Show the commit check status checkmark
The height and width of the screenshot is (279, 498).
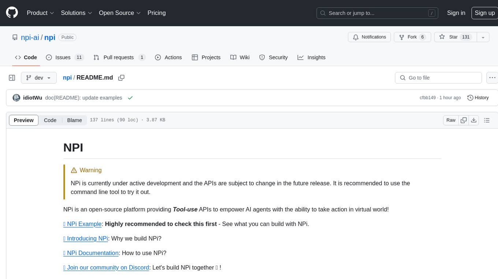130,98
